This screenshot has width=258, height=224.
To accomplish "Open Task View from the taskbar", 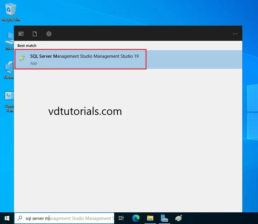I will [121, 218].
